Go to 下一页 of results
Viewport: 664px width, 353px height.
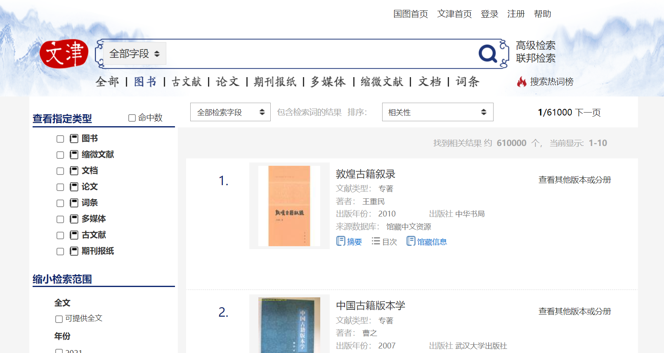588,113
